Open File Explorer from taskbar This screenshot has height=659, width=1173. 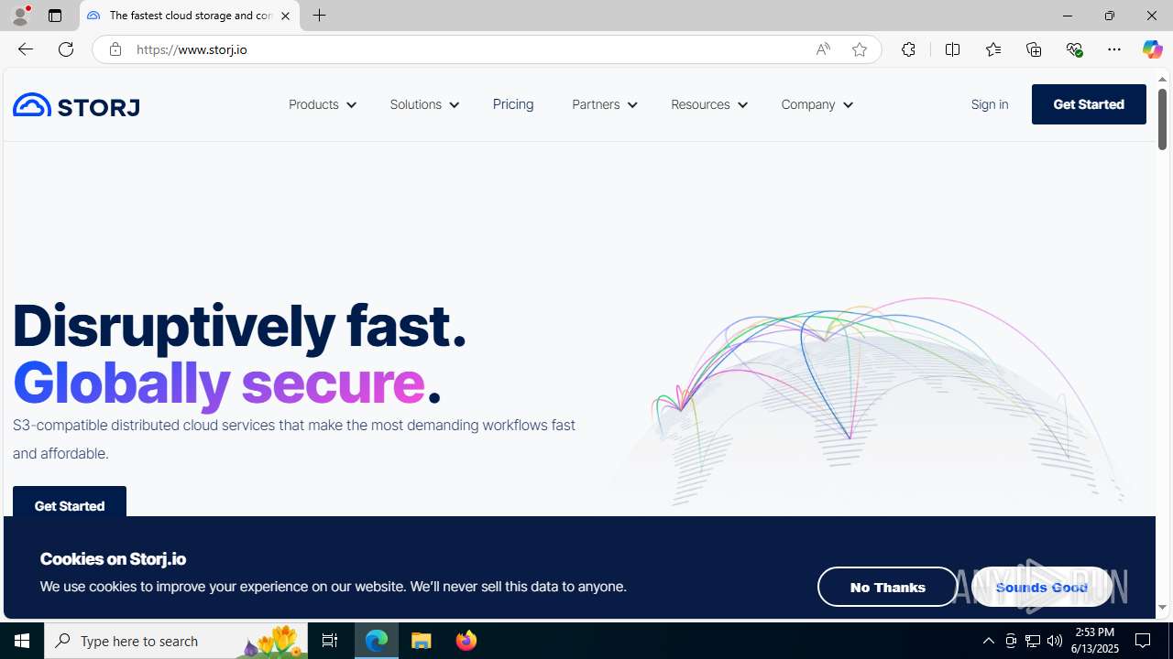[x=422, y=641]
